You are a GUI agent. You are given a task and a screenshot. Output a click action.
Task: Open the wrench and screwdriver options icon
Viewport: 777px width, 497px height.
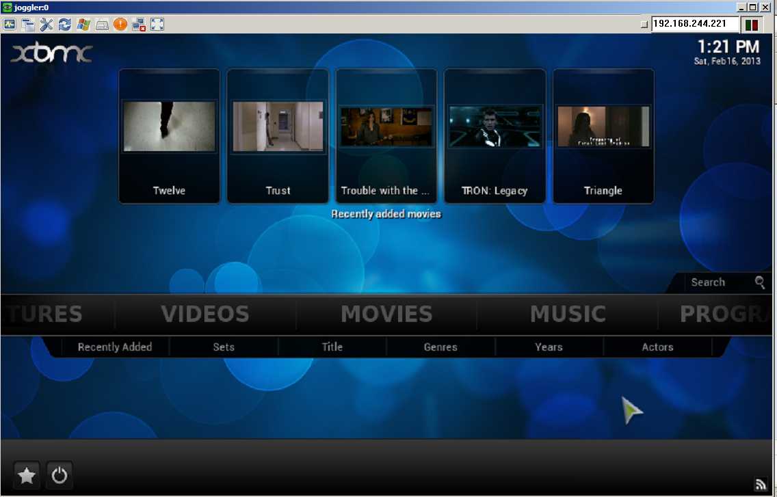pyautogui.click(x=46, y=25)
